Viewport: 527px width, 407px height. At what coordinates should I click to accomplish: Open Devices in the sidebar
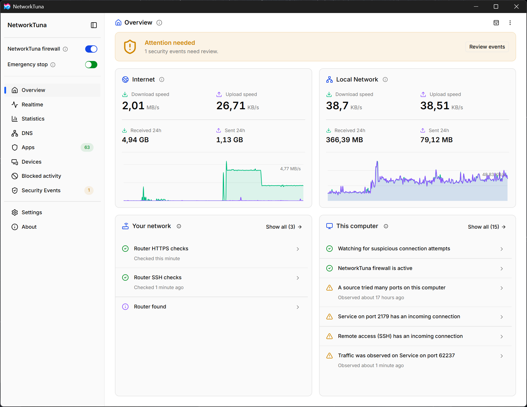click(53, 162)
